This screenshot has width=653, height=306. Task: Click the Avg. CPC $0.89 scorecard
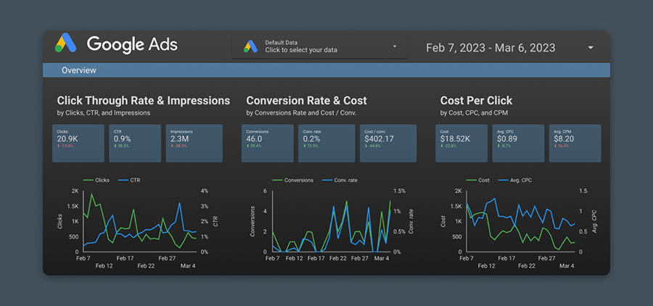(518, 142)
